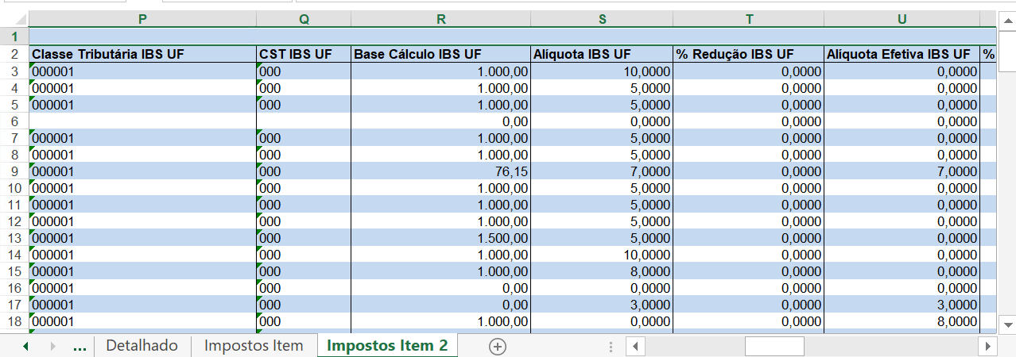Switch to the Impostos Item tab
The image size is (1016, 357).
(x=254, y=346)
